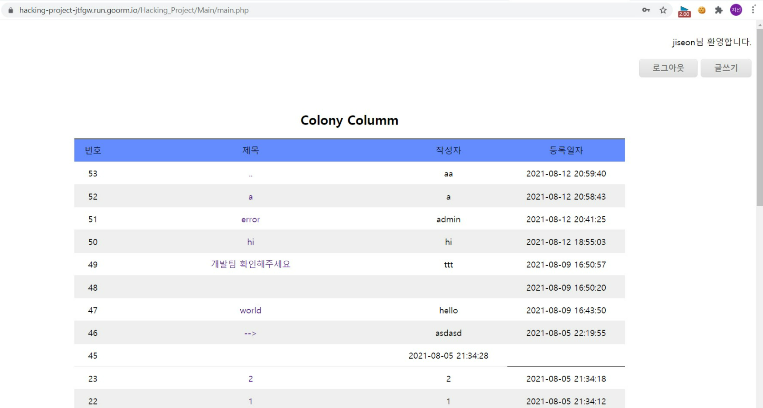Click number cell 45

(x=93, y=356)
